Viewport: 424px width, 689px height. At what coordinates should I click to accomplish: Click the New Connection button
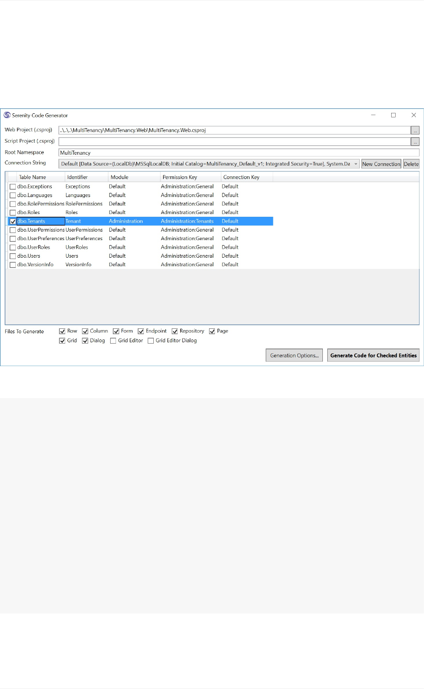[x=381, y=164]
